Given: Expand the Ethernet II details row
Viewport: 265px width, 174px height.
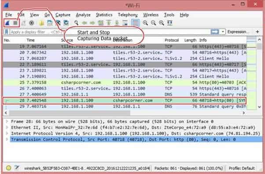Looking at the screenshot, I should [7, 127].
